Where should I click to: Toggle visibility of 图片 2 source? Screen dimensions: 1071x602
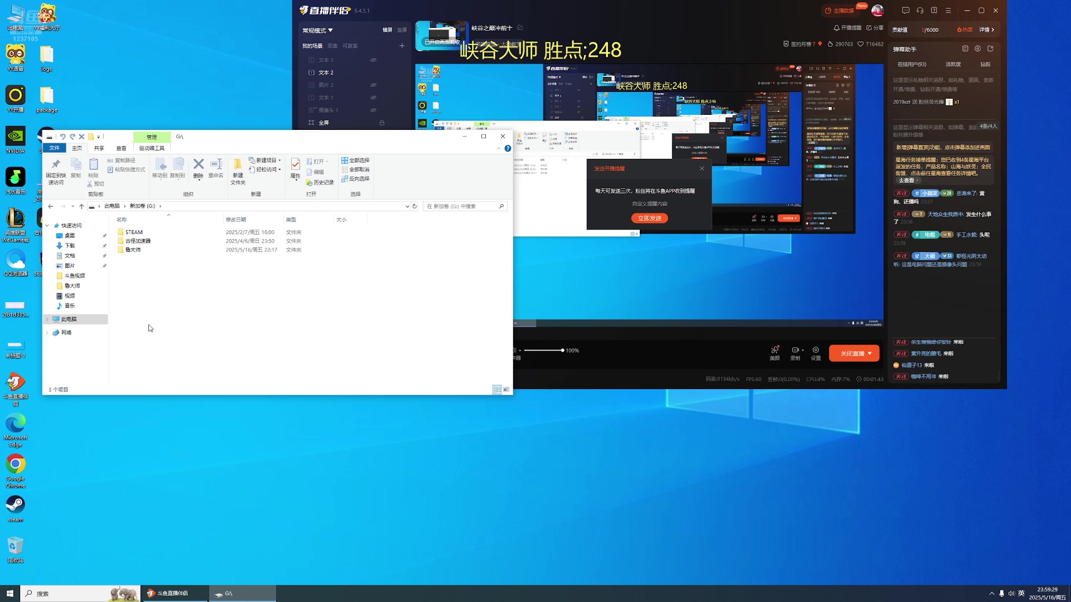click(x=373, y=85)
